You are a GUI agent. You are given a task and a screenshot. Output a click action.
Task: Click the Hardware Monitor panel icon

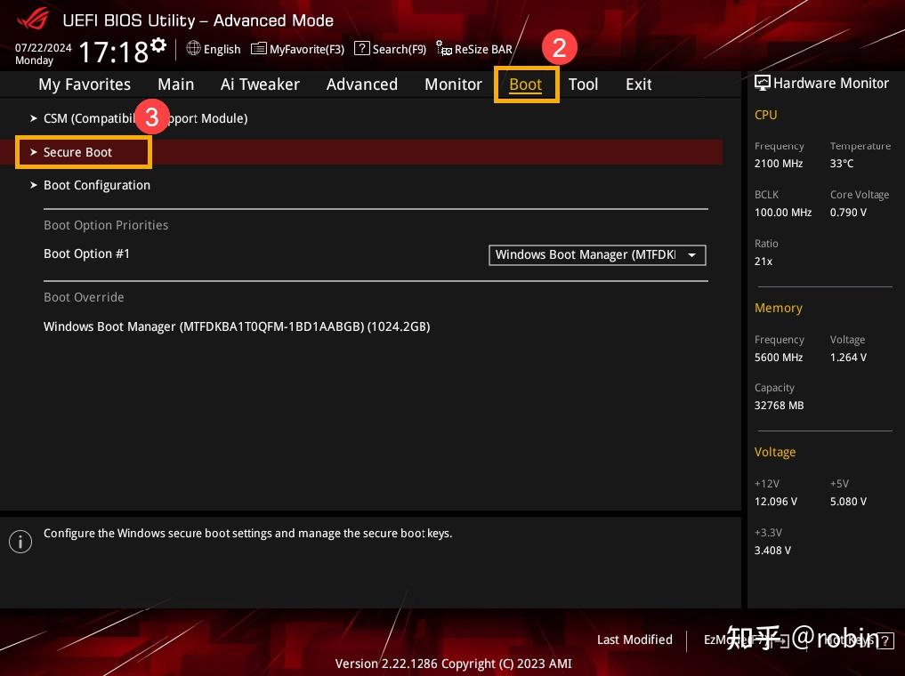763,82
